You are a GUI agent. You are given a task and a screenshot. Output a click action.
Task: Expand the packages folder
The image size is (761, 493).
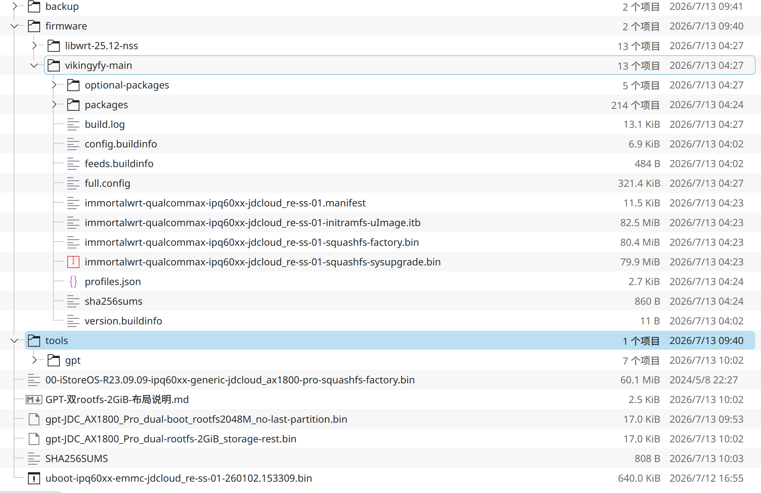54,105
